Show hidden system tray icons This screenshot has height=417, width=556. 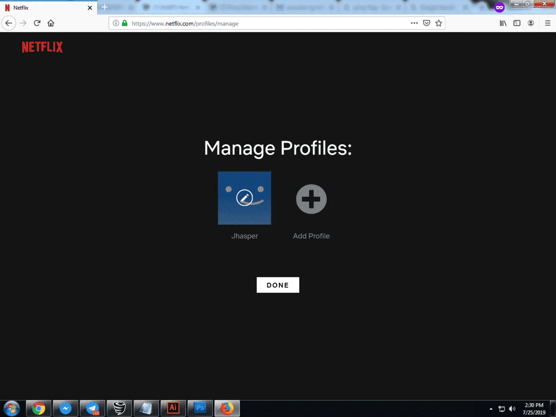[x=491, y=409]
